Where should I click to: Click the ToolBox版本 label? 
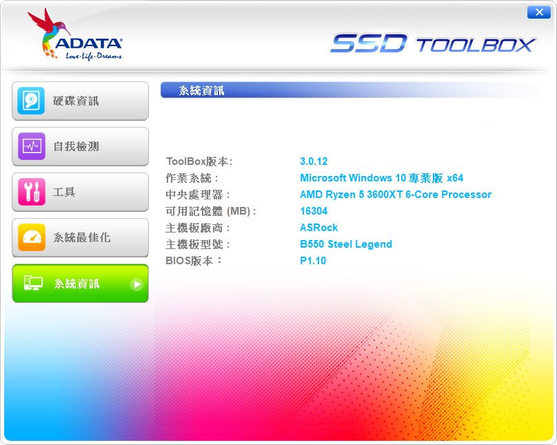[x=199, y=161]
